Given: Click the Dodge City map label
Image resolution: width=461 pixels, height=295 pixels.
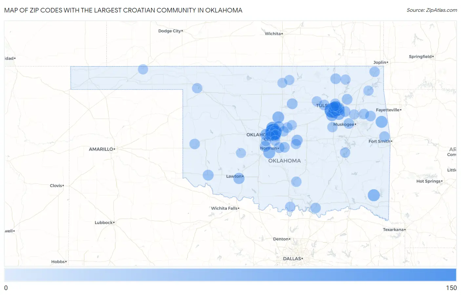Looking at the screenshot, I should [x=170, y=31].
